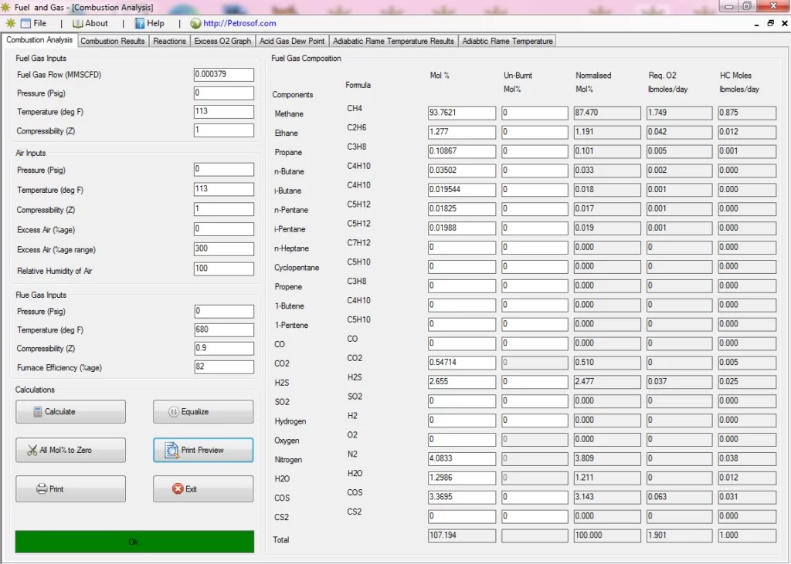Click the green Ok status bar
This screenshot has width=791, height=564.
133,542
